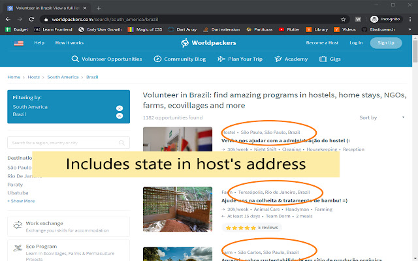
Task: Click Brazil breadcrumb link
Action: tap(92, 77)
